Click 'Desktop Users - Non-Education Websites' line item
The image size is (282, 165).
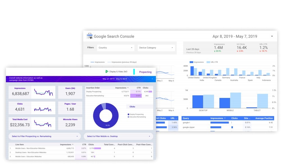tap(31, 152)
